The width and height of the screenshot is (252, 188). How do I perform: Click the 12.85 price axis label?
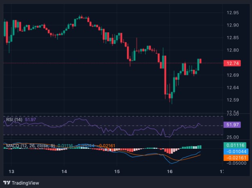pos(233,38)
